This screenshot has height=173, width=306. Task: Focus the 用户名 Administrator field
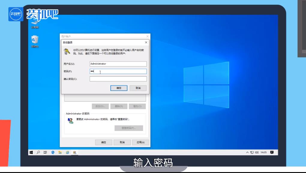[118, 64]
